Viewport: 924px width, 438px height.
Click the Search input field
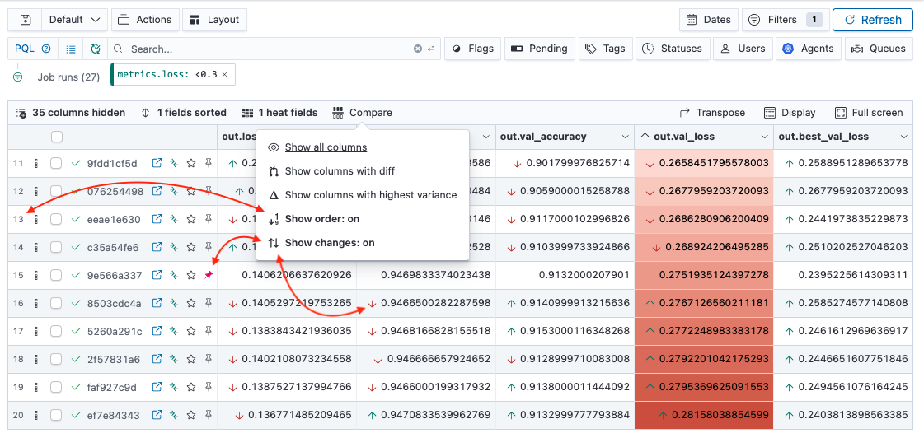coord(268,49)
